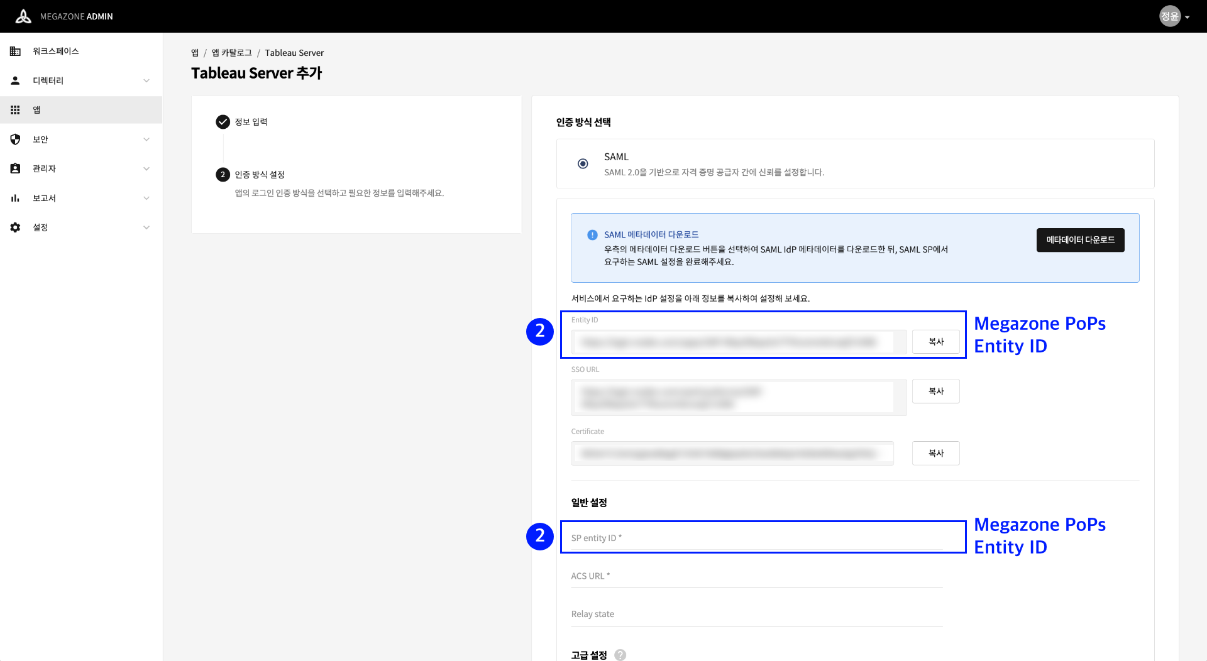This screenshot has width=1207, height=661.
Task: Click the 고급 설정 help question icon
Action: click(620, 655)
